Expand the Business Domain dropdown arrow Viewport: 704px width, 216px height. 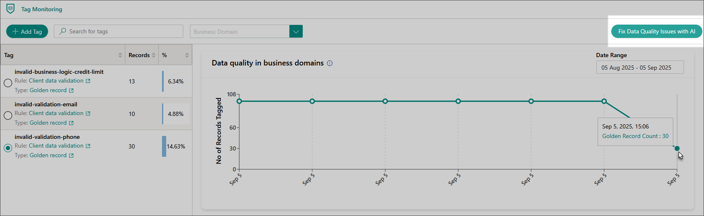click(296, 31)
